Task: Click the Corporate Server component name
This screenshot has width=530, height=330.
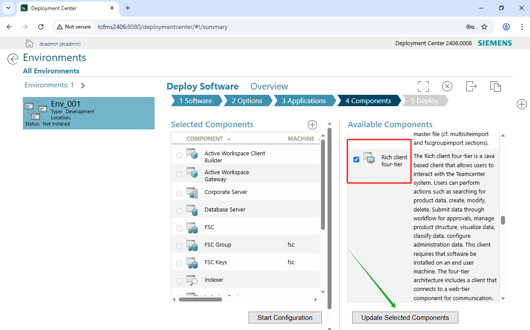Action: pos(226,192)
